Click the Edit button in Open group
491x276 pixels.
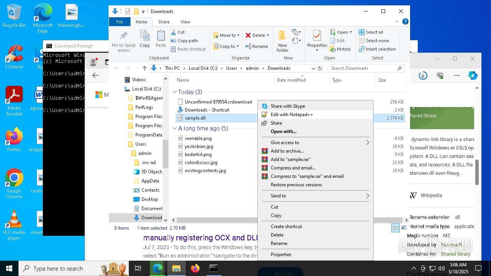click(x=337, y=41)
